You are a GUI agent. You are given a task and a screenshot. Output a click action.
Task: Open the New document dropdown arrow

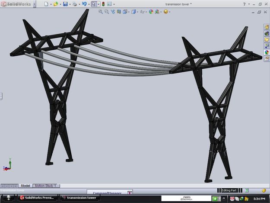(x=51, y=4)
